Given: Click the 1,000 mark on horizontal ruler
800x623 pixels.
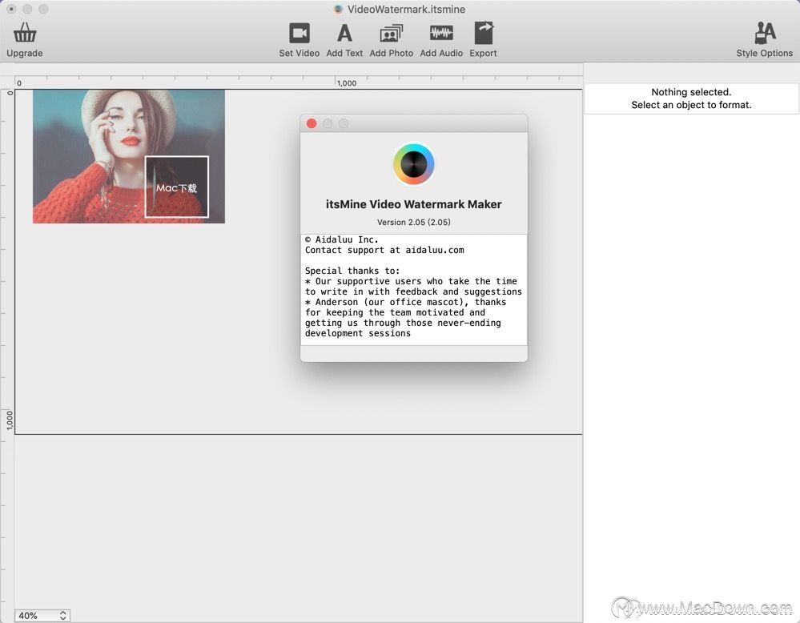Looking at the screenshot, I should pyautogui.click(x=347, y=82).
